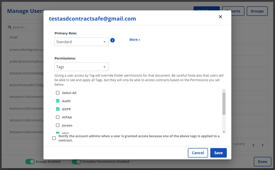Image resolution: width=275 pixels, height=170 pixels.
Task: Click the More link
Action: [x=135, y=40]
